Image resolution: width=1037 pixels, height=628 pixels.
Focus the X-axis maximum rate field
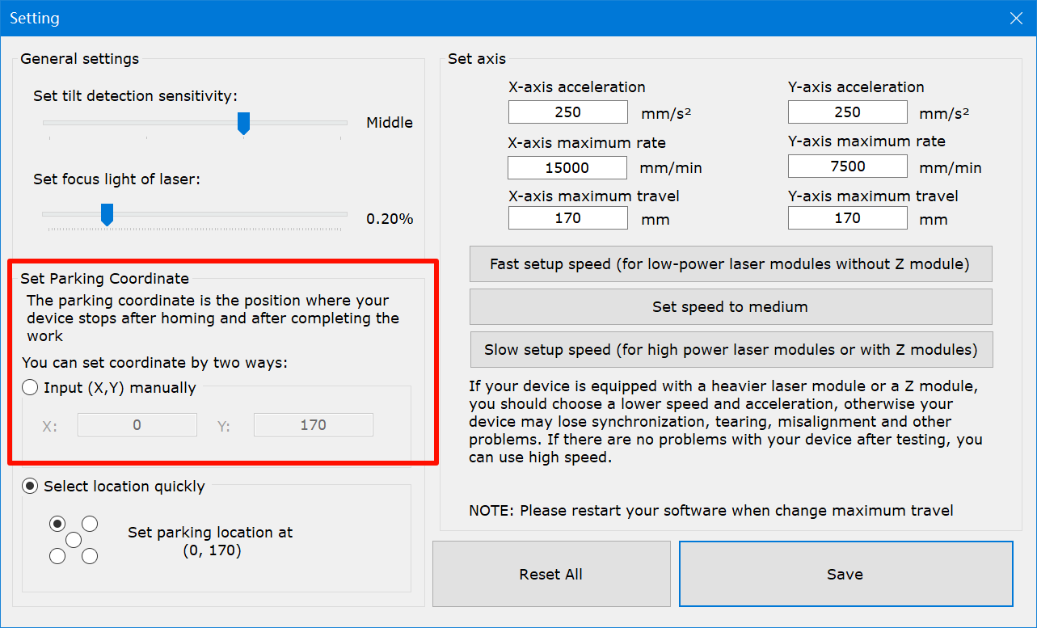click(567, 168)
